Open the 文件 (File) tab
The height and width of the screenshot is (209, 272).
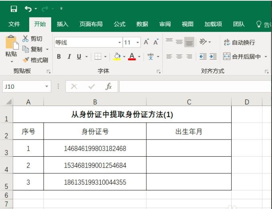pyautogui.click(x=14, y=24)
